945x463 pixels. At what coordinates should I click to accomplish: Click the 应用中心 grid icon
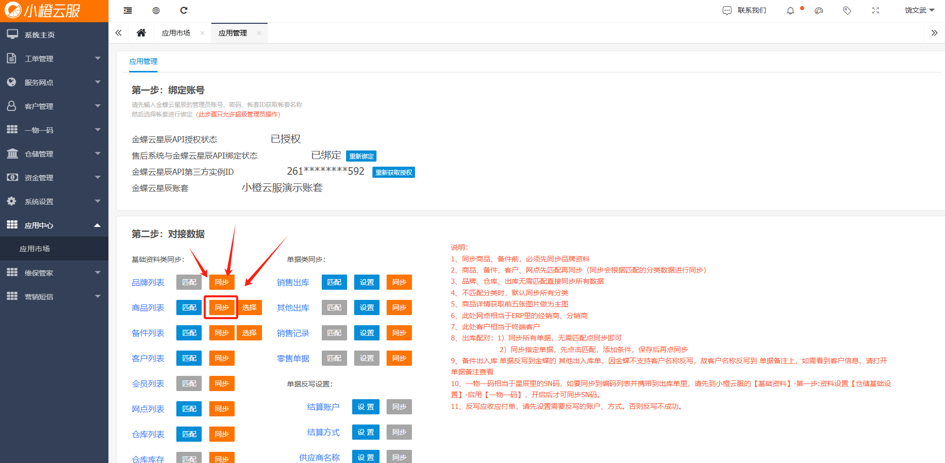point(12,225)
